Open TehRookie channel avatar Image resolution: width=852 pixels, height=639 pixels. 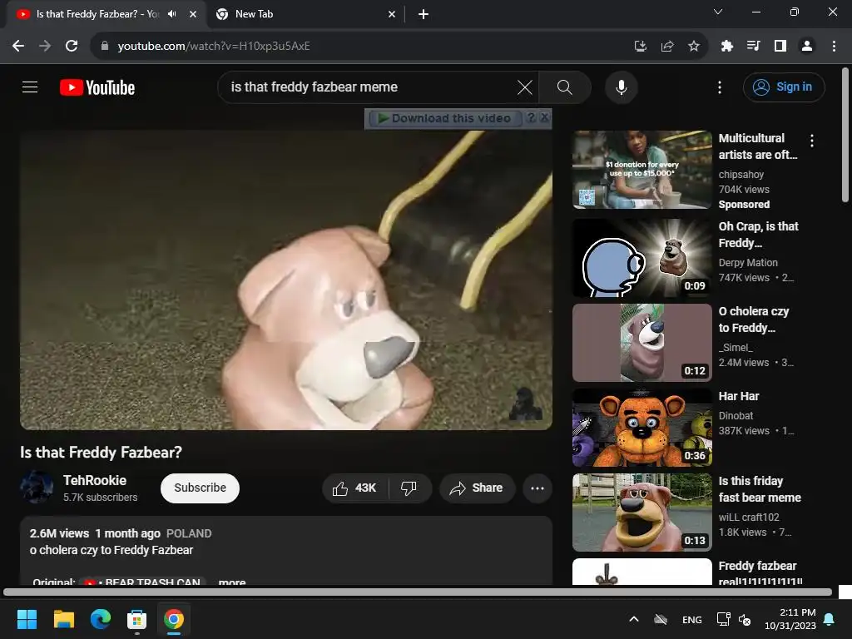[x=37, y=488]
